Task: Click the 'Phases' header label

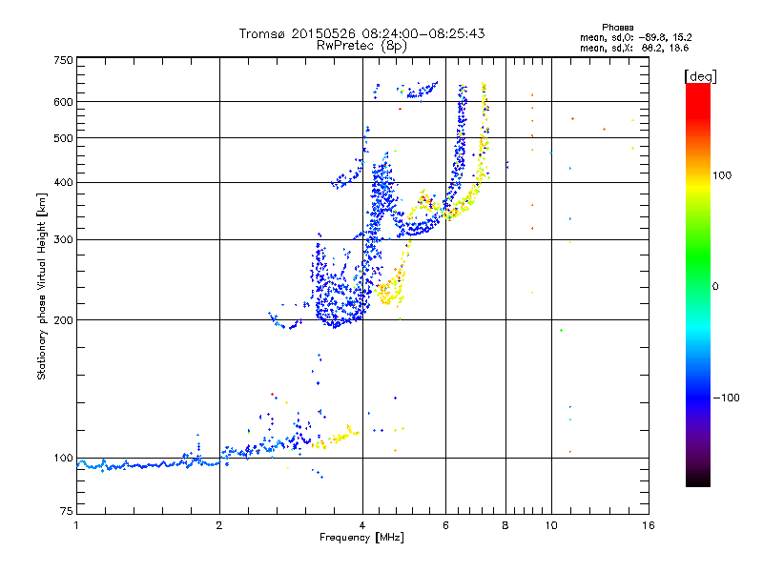Action: tap(617, 28)
